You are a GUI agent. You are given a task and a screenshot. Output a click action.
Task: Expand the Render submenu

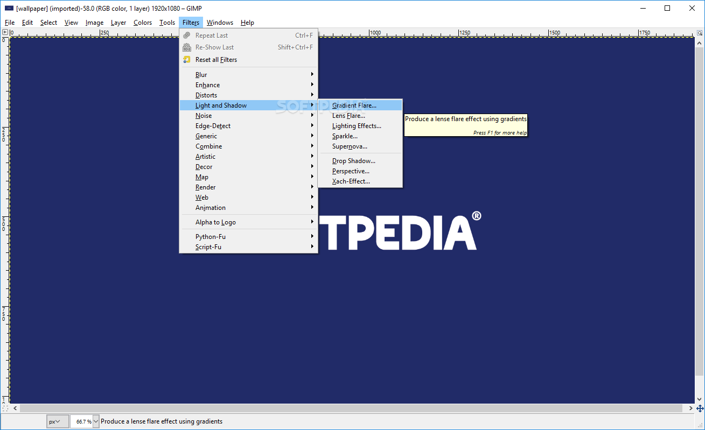[x=248, y=187]
